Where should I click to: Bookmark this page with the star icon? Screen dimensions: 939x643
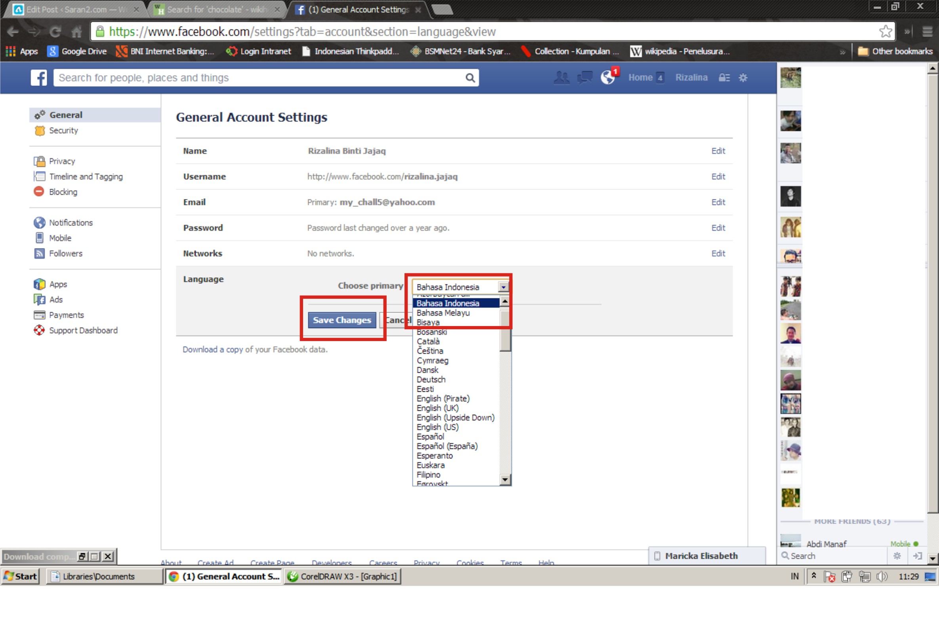click(x=885, y=32)
